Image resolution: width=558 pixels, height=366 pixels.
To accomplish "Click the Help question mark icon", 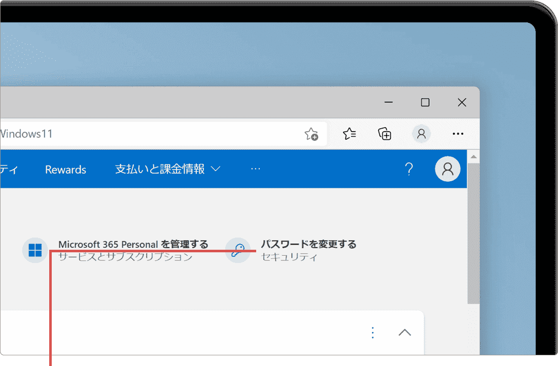I will pyautogui.click(x=409, y=169).
